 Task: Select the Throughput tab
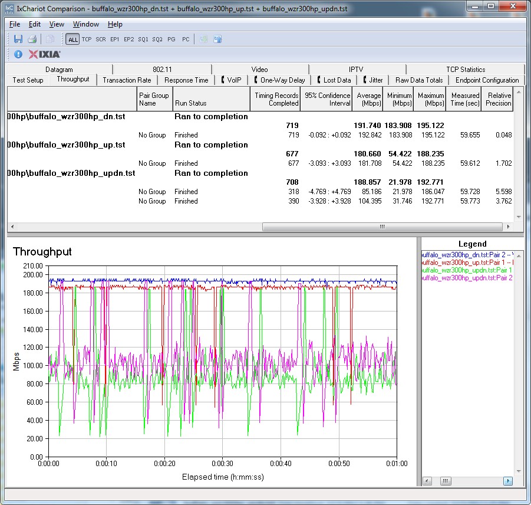pos(73,79)
